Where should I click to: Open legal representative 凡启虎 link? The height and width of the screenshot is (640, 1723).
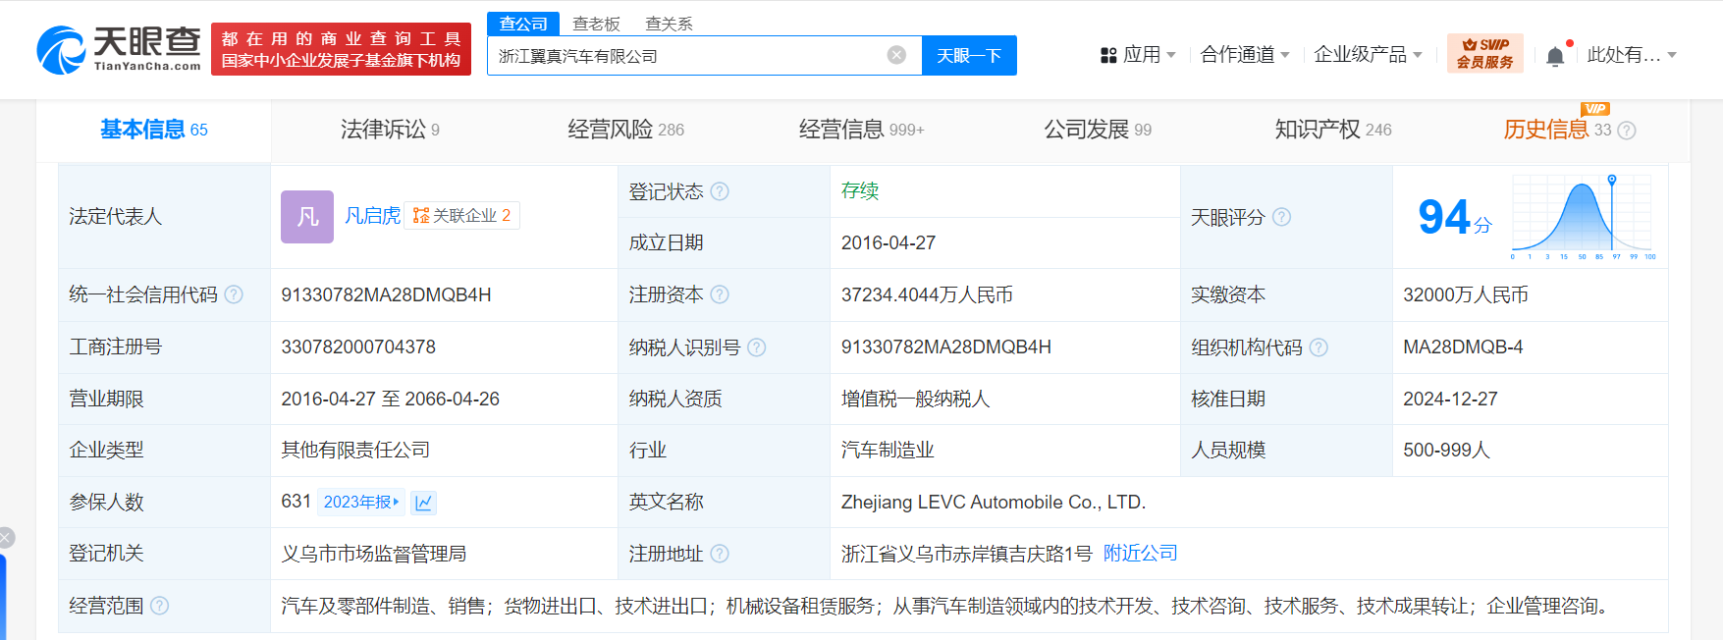click(372, 216)
